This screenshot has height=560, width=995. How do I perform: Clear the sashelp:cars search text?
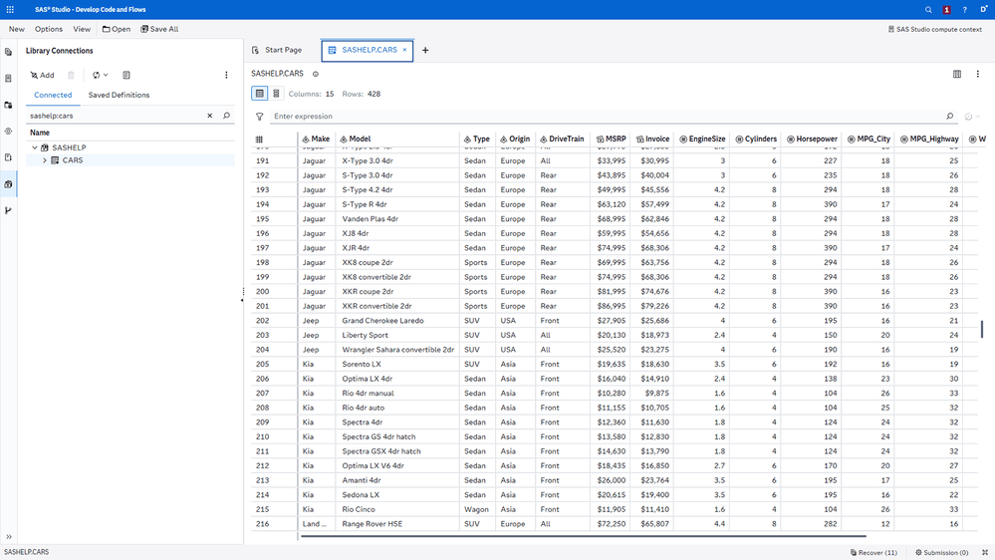tap(210, 116)
